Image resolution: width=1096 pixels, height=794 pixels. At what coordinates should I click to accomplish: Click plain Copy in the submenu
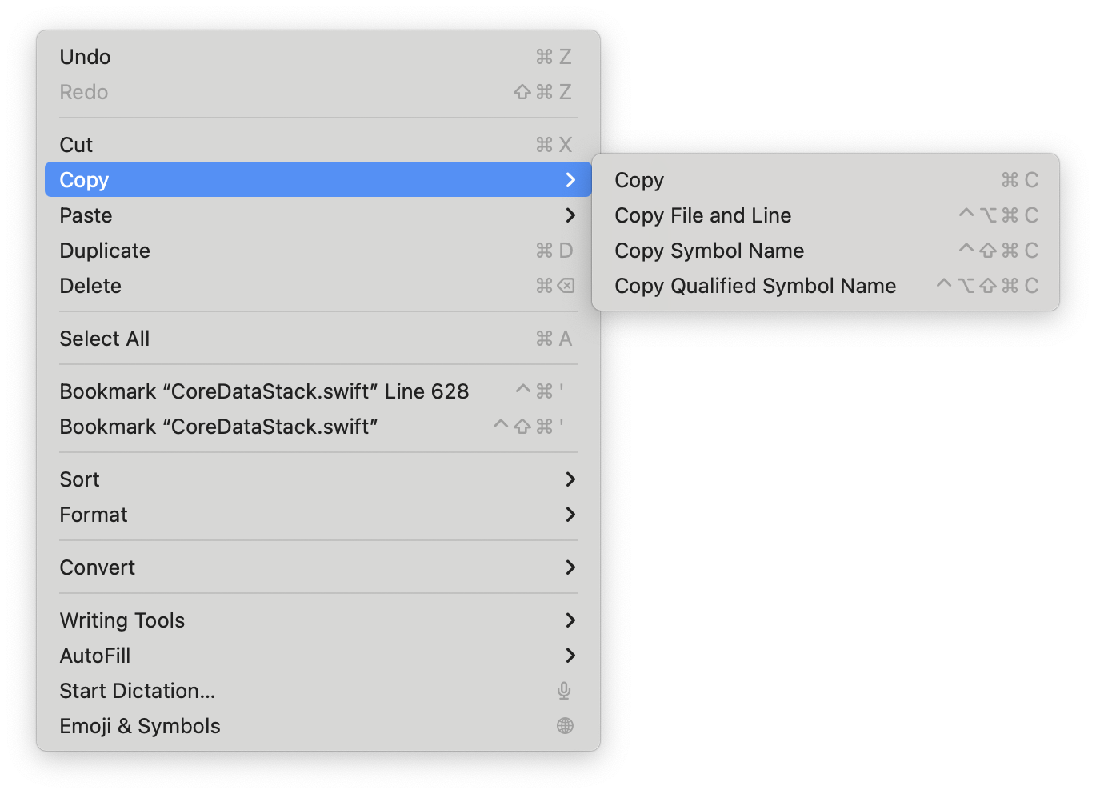pos(640,180)
